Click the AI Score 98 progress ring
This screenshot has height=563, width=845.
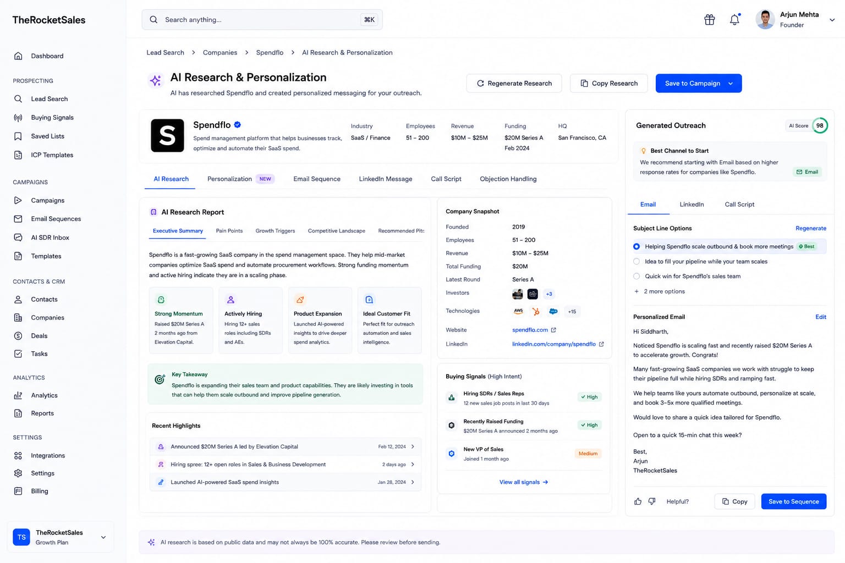tap(820, 125)
